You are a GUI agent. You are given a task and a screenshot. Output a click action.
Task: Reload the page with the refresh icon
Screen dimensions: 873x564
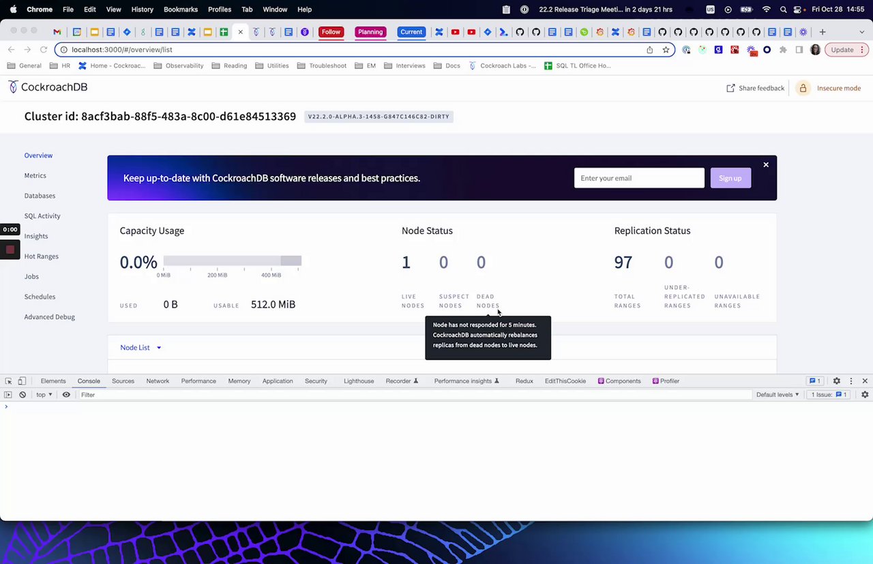[44, 50]
